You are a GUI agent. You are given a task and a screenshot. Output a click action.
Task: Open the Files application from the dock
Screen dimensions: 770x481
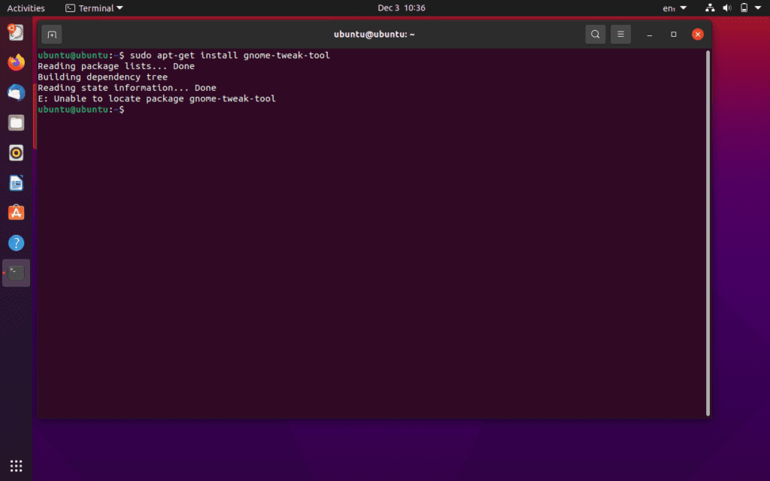point(16,123)
